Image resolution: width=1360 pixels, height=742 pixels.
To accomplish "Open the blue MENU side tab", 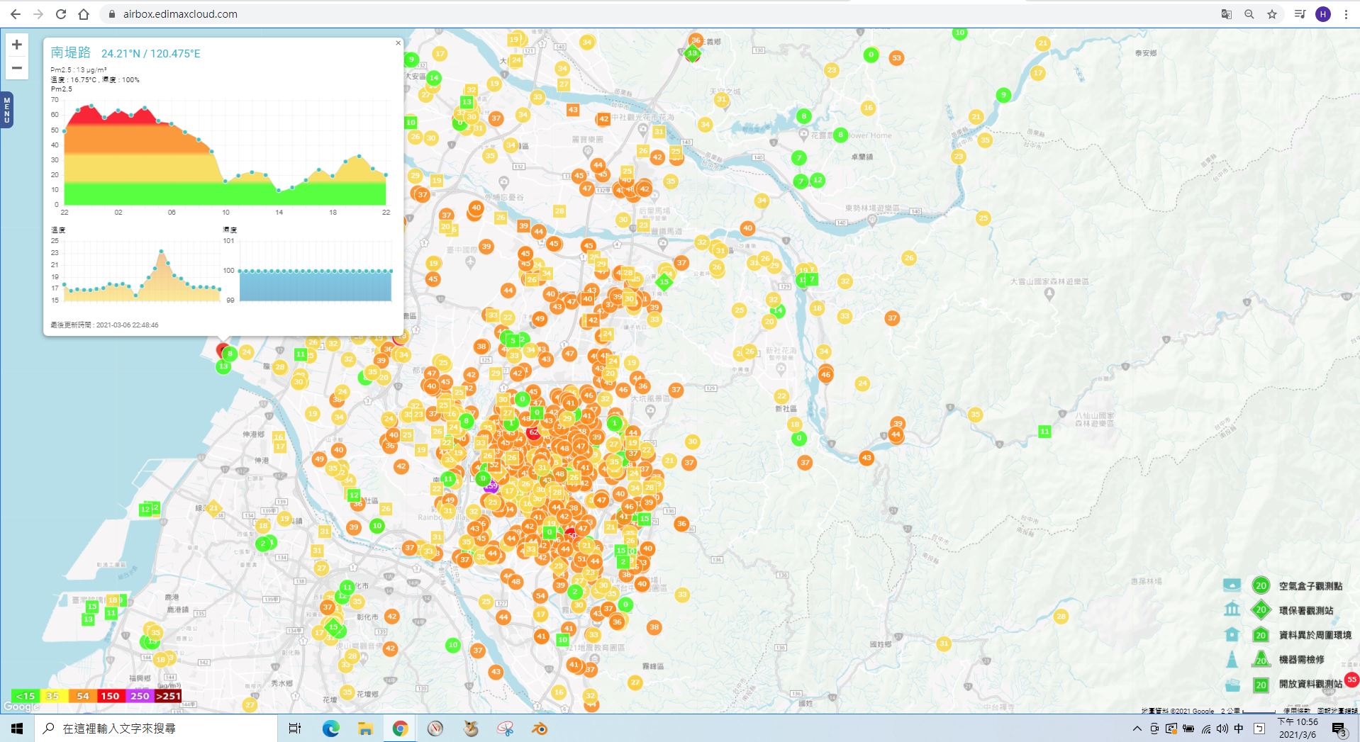I will click(x=7, y=111).
